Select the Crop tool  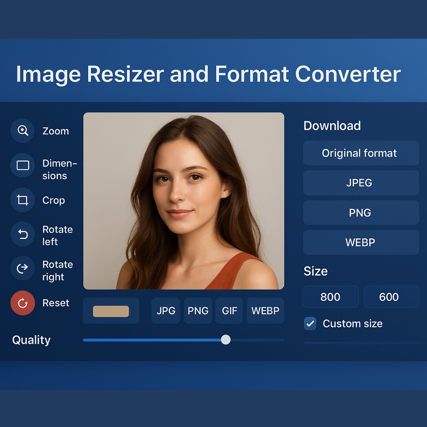click(x=23, y=200)
